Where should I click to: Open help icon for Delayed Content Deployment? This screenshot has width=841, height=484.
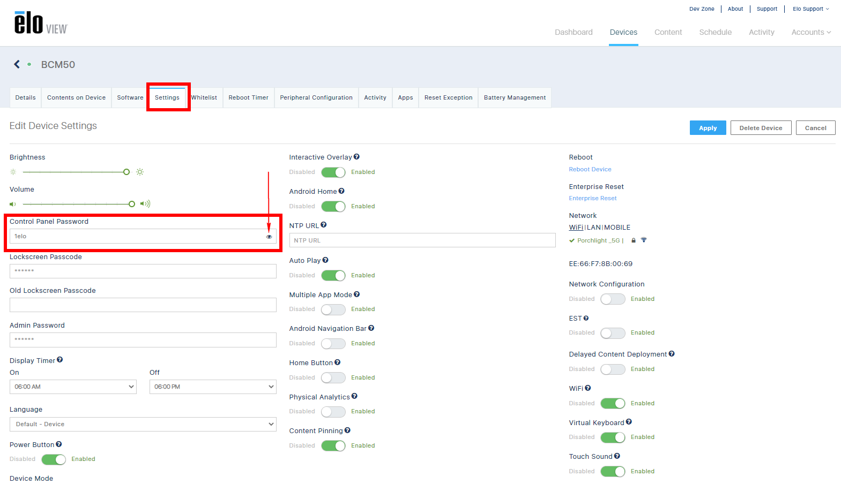pos(672,354)
